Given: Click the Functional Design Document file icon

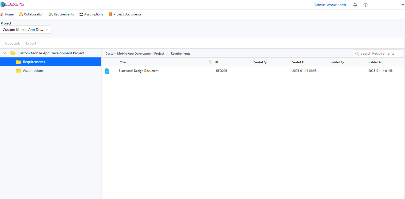Looking at the screenshot, I should click(107, 71).
